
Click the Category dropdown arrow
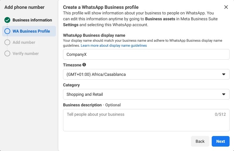coord(223,94)
